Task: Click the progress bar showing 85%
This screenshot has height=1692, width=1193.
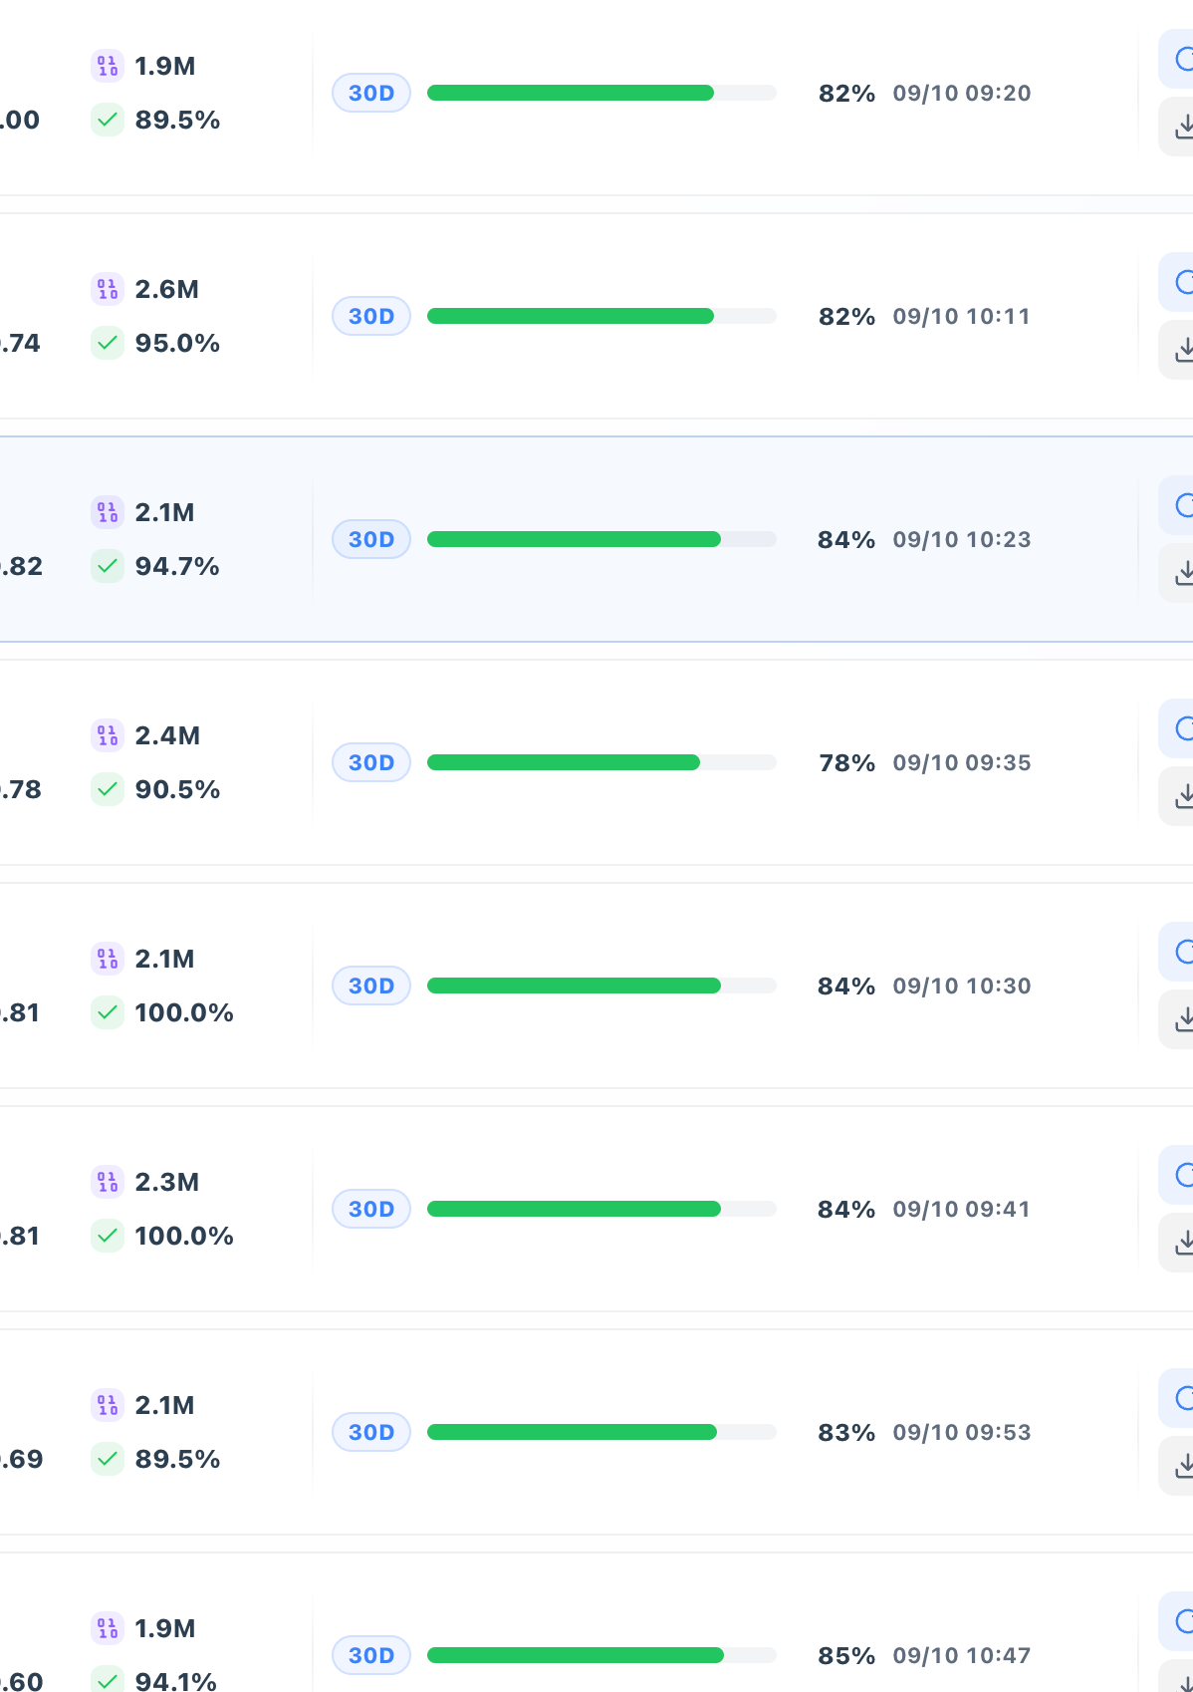Action: coord(601,1655)
